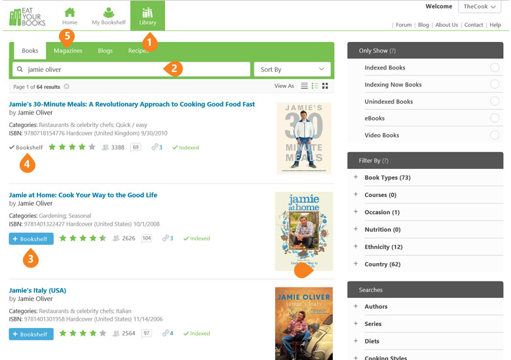This screenshot has height=360, width=511.
Task: Open Jamie at Home title link
Action: pos(83,195)
